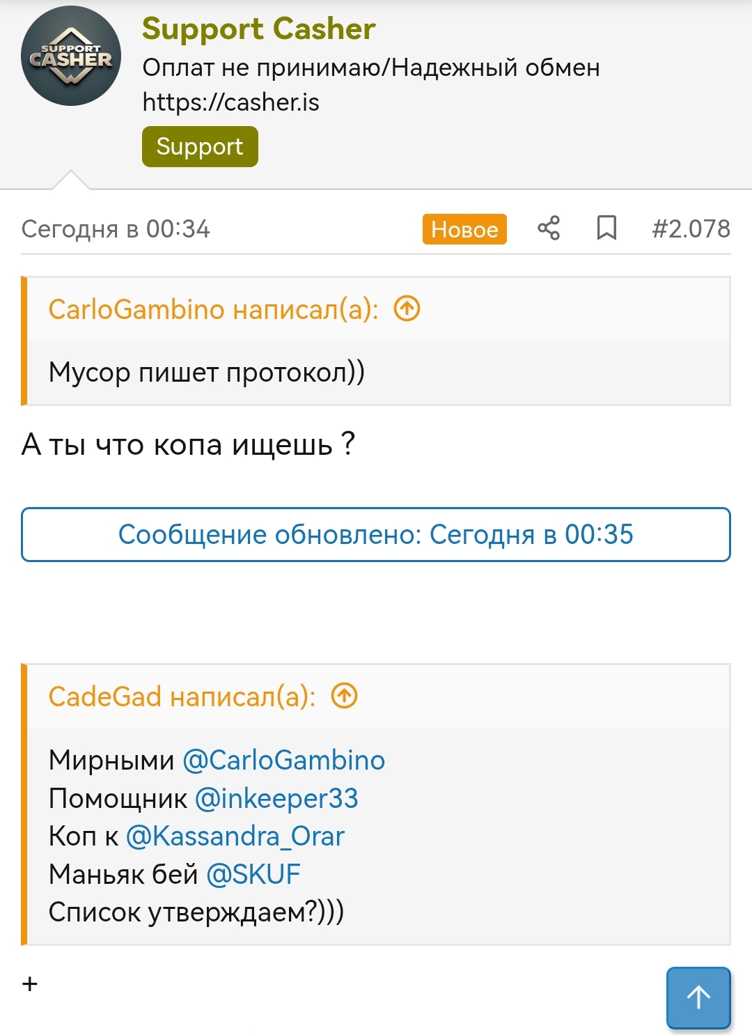Jump to CarloGambino's quoted post arrow
The width and height of the screenshot is (752, 1035).
tap(407, 309)
